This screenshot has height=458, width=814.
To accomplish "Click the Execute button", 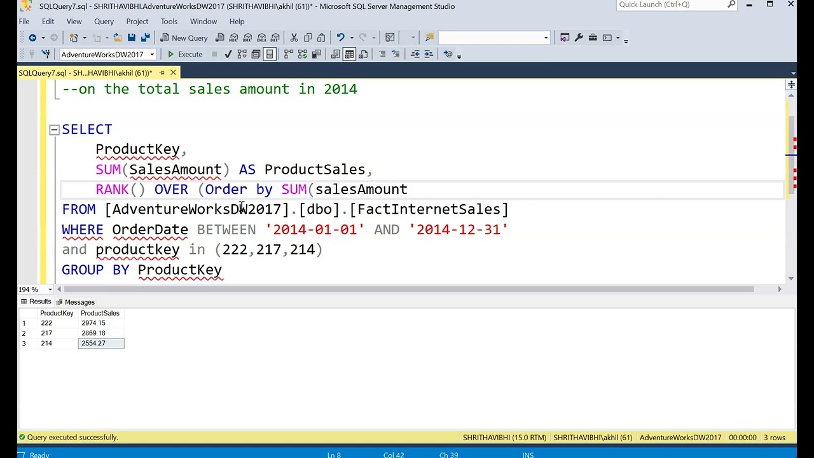I will click(x=184, y=54).
